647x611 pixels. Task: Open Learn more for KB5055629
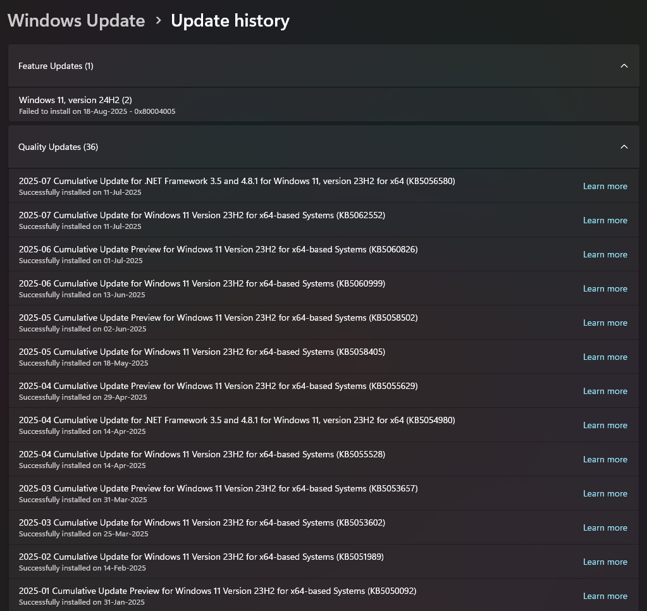(x=605, y=391)
